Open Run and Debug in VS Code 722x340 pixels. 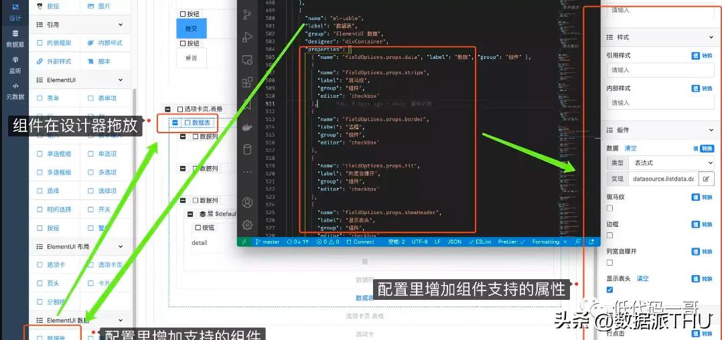tap(247, 37)
